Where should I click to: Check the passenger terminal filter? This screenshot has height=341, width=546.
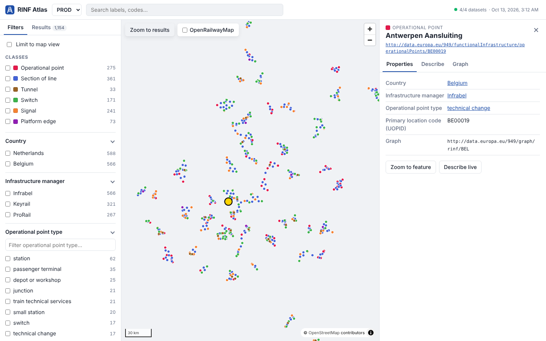(x=8, y=269)
